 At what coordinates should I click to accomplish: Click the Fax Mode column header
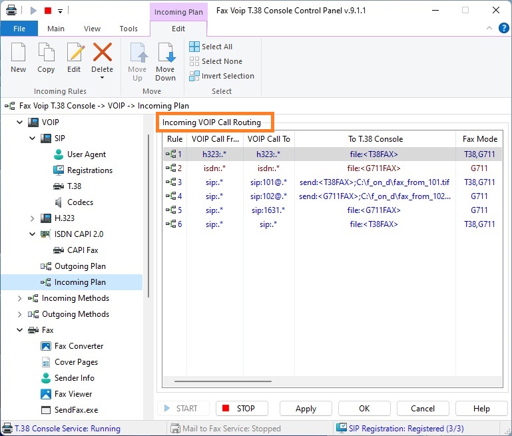click(479, 139)
